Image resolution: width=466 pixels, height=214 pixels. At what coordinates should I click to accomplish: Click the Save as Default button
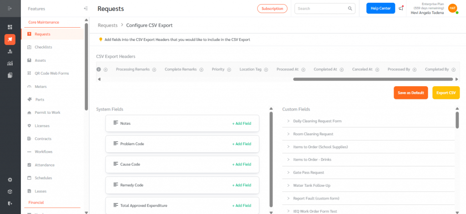[x=411, y=92]
